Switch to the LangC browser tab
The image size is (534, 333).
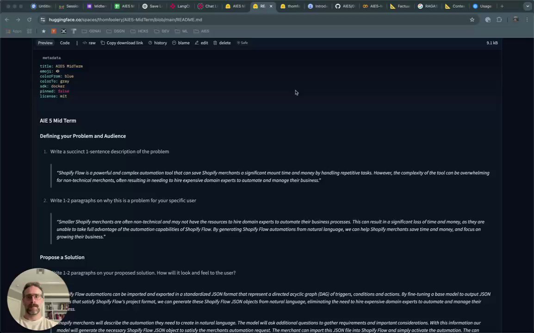coord(180,6)
